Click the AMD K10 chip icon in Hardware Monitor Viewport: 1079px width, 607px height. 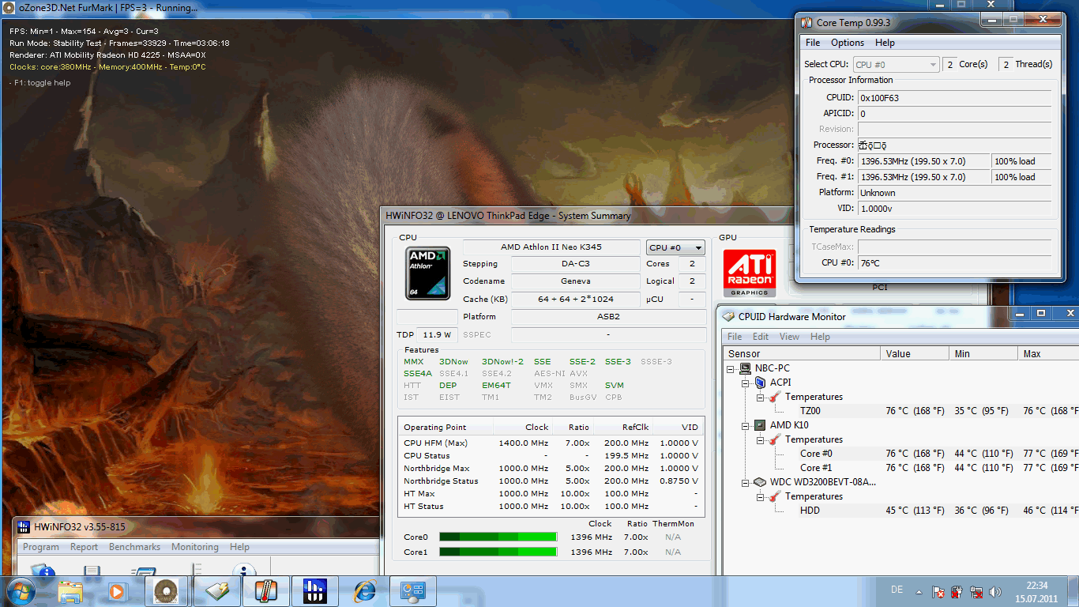pyautogui.click(x=760, y=425)
